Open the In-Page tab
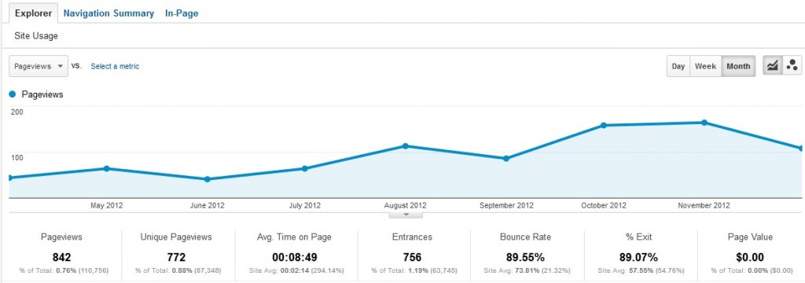 coord(182,13)
